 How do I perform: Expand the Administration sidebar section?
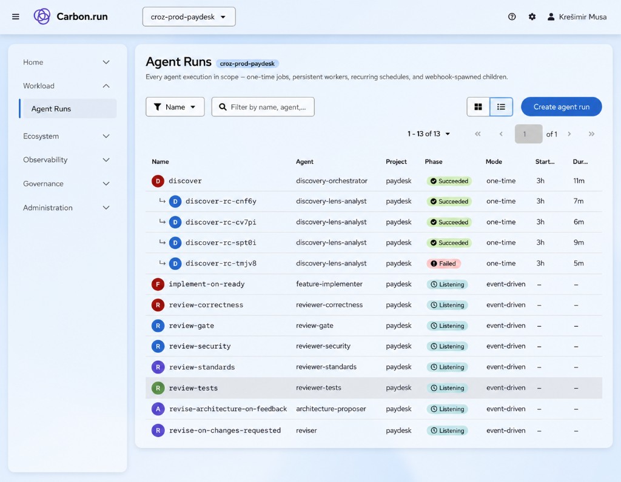pyautogui.click(x=66, y=207)
